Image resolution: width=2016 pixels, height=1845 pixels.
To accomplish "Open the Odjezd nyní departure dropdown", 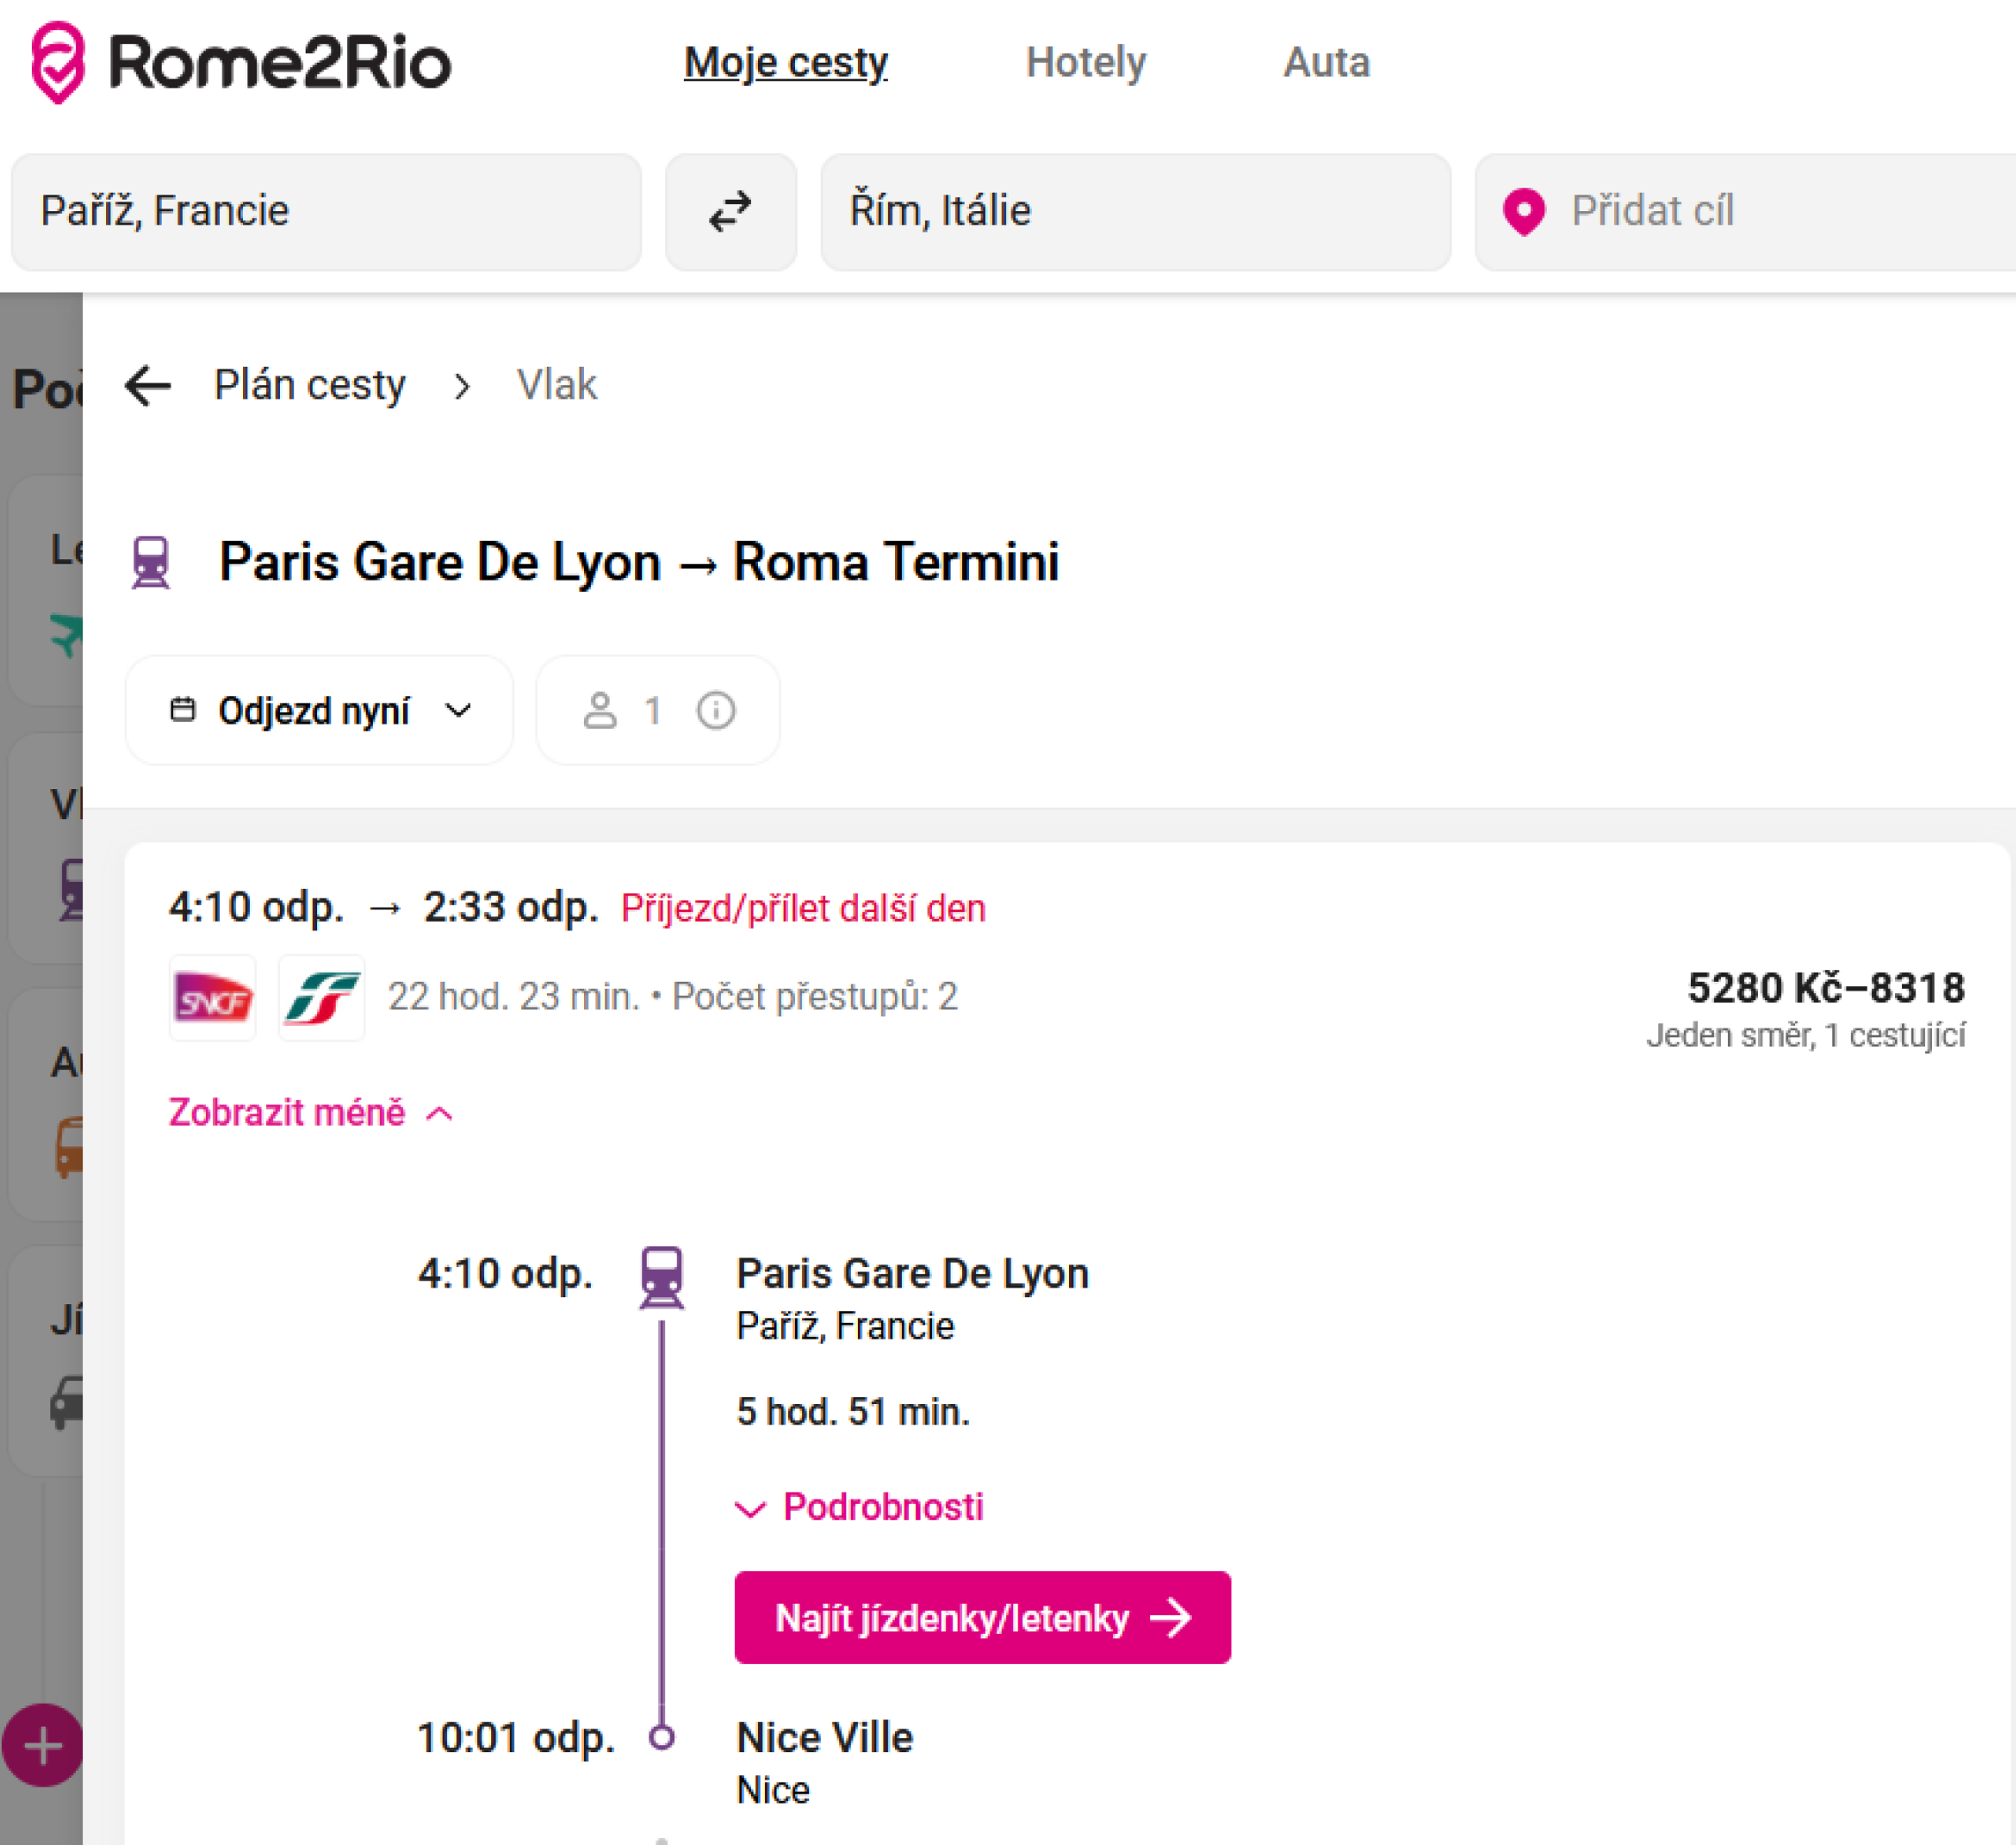I will 319,711.
